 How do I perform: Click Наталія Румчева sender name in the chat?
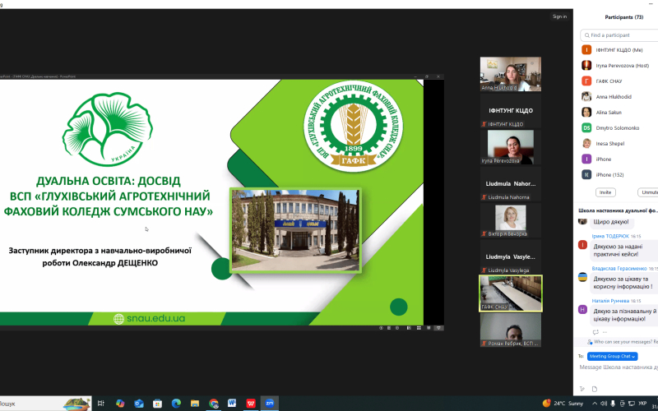(610, 301)
